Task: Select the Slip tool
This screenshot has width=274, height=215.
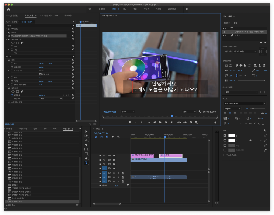Action: click(x=86, y=149)
